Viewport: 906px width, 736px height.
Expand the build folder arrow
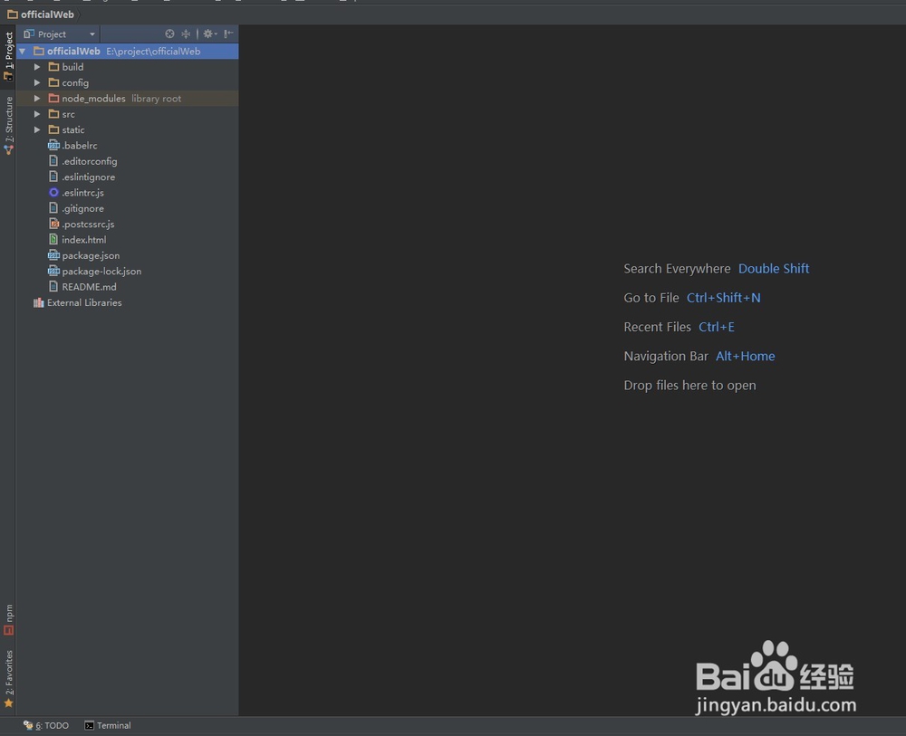coord(37,67)
